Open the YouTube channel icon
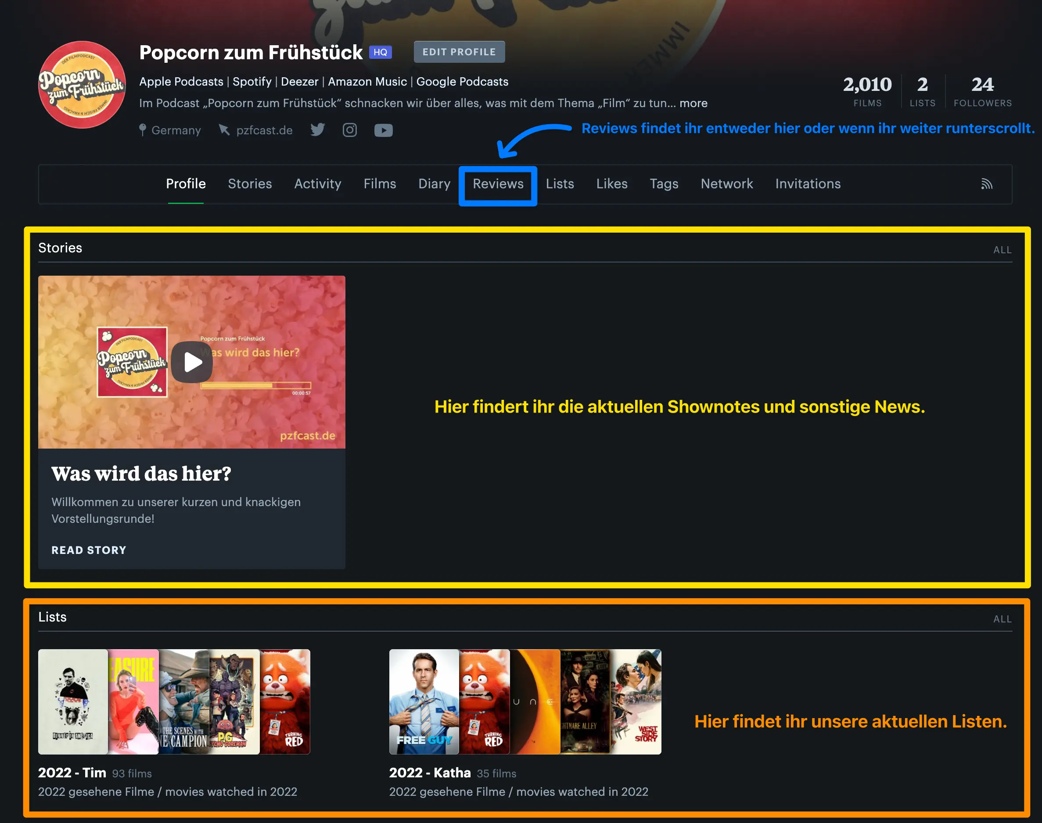The image size is (1042, 823). [383, 129]
